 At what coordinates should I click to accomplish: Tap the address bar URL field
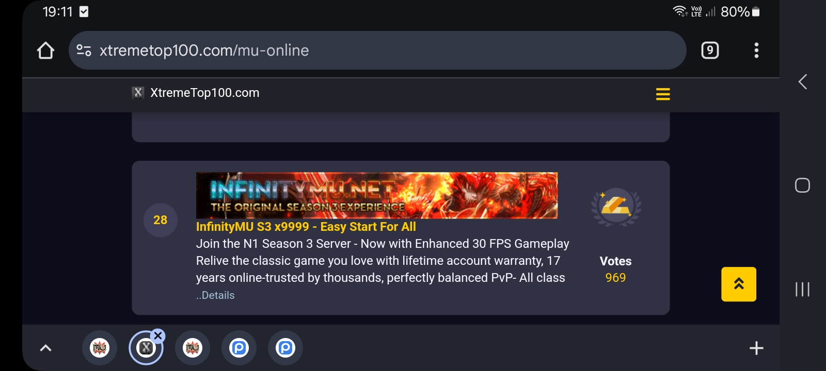[377, 50]
